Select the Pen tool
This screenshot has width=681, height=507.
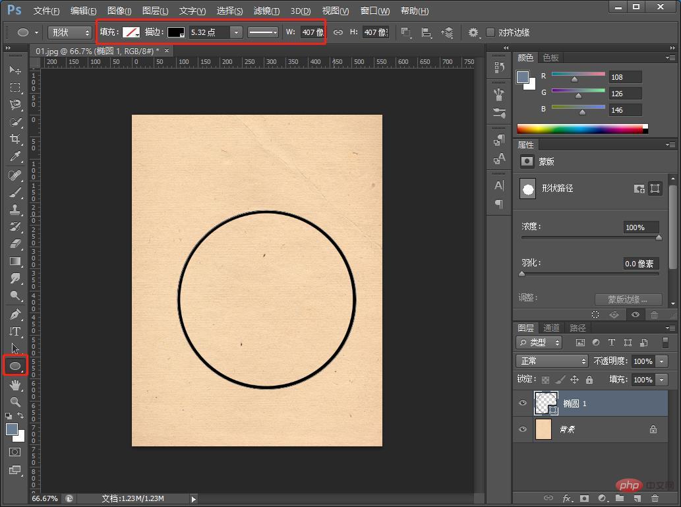pyautogui.click(x=15, y=314)
